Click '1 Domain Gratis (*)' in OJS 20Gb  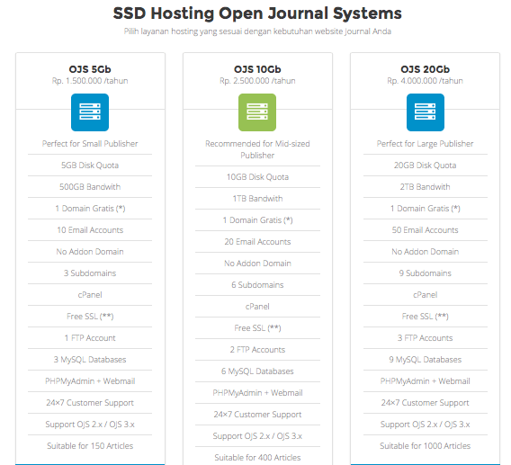426,209
